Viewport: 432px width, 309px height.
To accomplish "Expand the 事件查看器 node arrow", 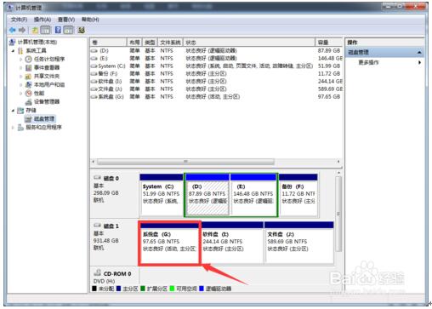I will [x=21, y=68].
